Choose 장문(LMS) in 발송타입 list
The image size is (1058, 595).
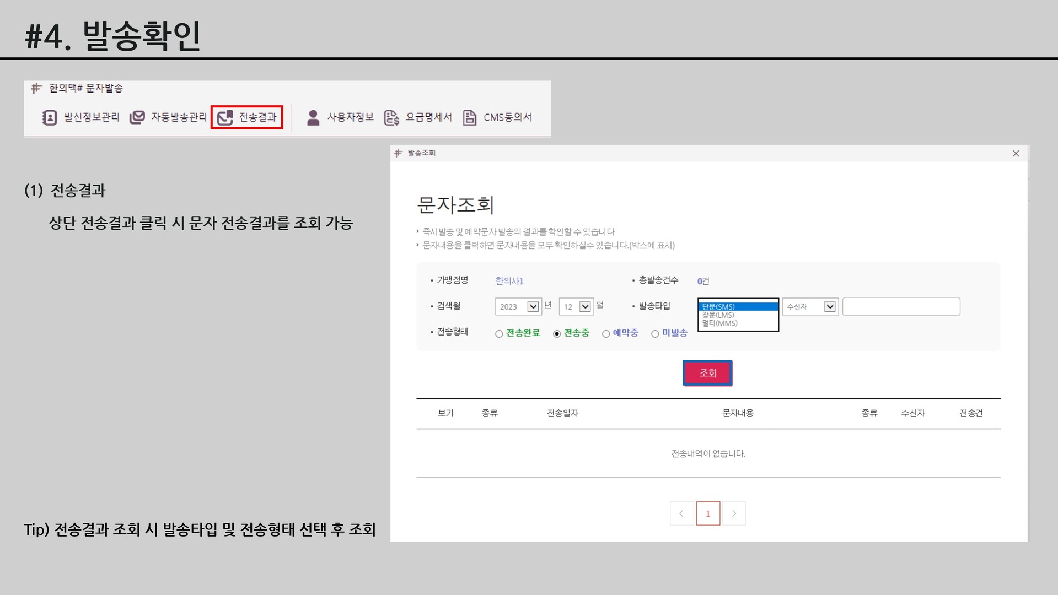click(738, 315)
